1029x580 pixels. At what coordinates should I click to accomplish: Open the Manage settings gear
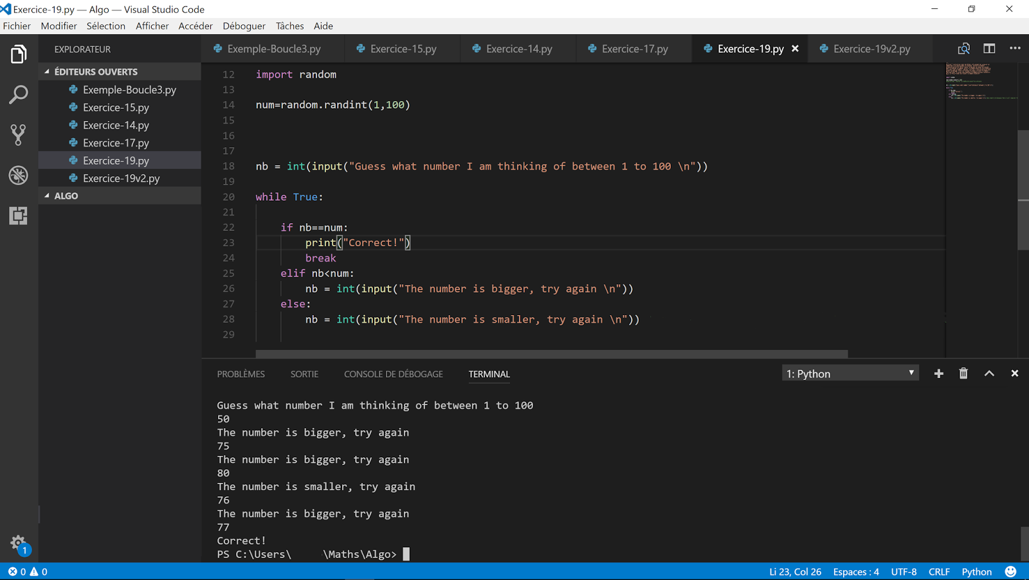pos(18,543)
